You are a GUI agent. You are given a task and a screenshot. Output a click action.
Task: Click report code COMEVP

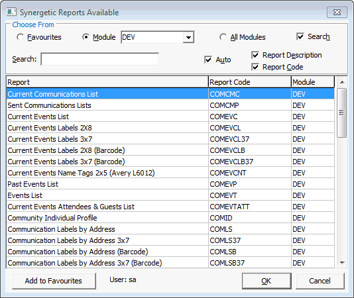click(x=250, y=184)
